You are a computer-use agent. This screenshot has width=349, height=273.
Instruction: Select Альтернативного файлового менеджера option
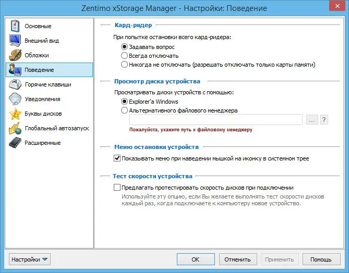(x=124, y=110)
